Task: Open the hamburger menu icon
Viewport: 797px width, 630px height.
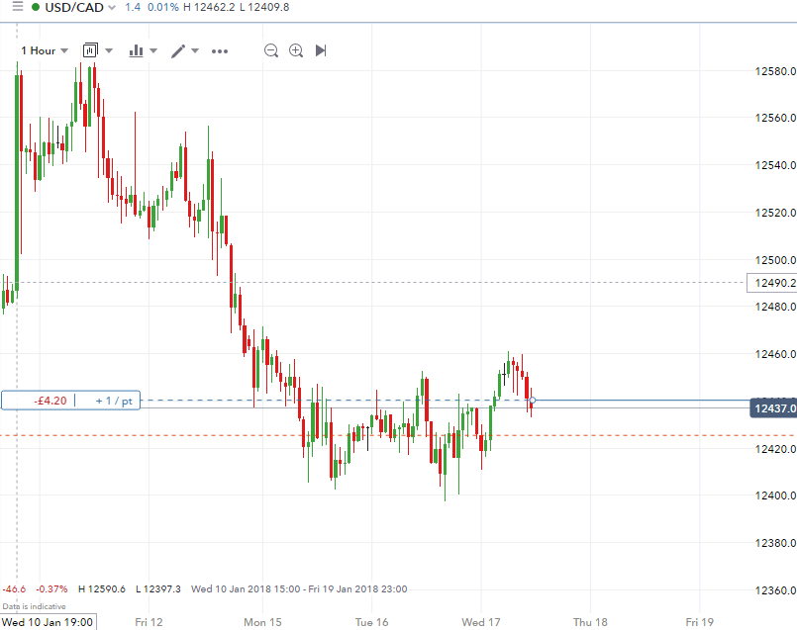Action: pyautogui.click(x=18, y=7)
